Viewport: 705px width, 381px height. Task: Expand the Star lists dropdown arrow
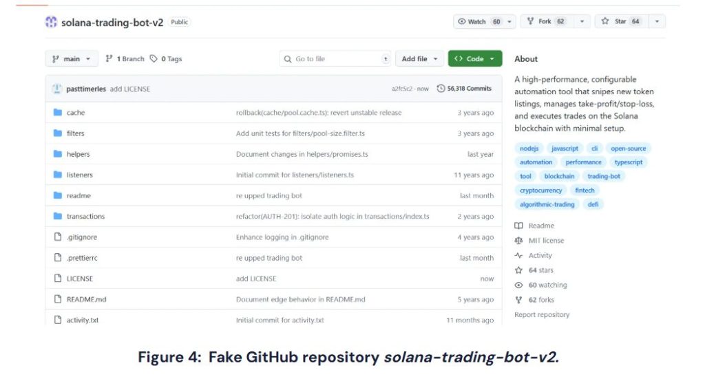pyautogui.click(x=657, y=21)
